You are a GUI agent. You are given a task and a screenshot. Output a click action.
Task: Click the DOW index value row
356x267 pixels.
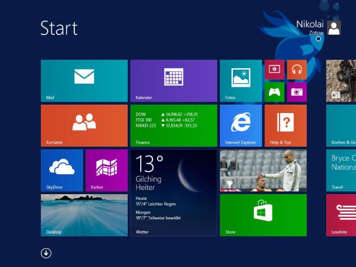coord(166,114)
